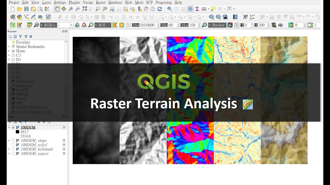Click the Zoom Full extent icon
The image size is (330, 185).
click(84, 9)
